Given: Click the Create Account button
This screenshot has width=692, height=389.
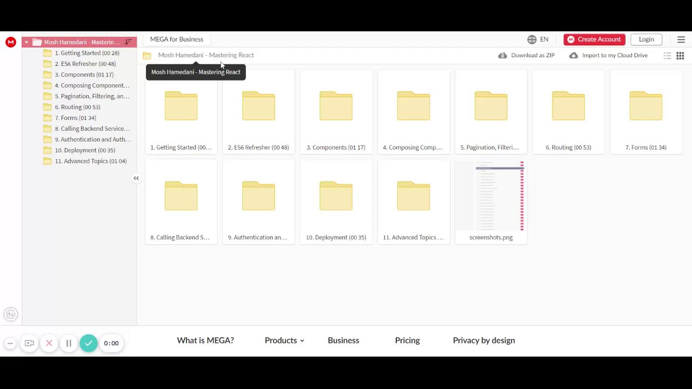Looking at the screenshot, I should [x=594, y=39].
